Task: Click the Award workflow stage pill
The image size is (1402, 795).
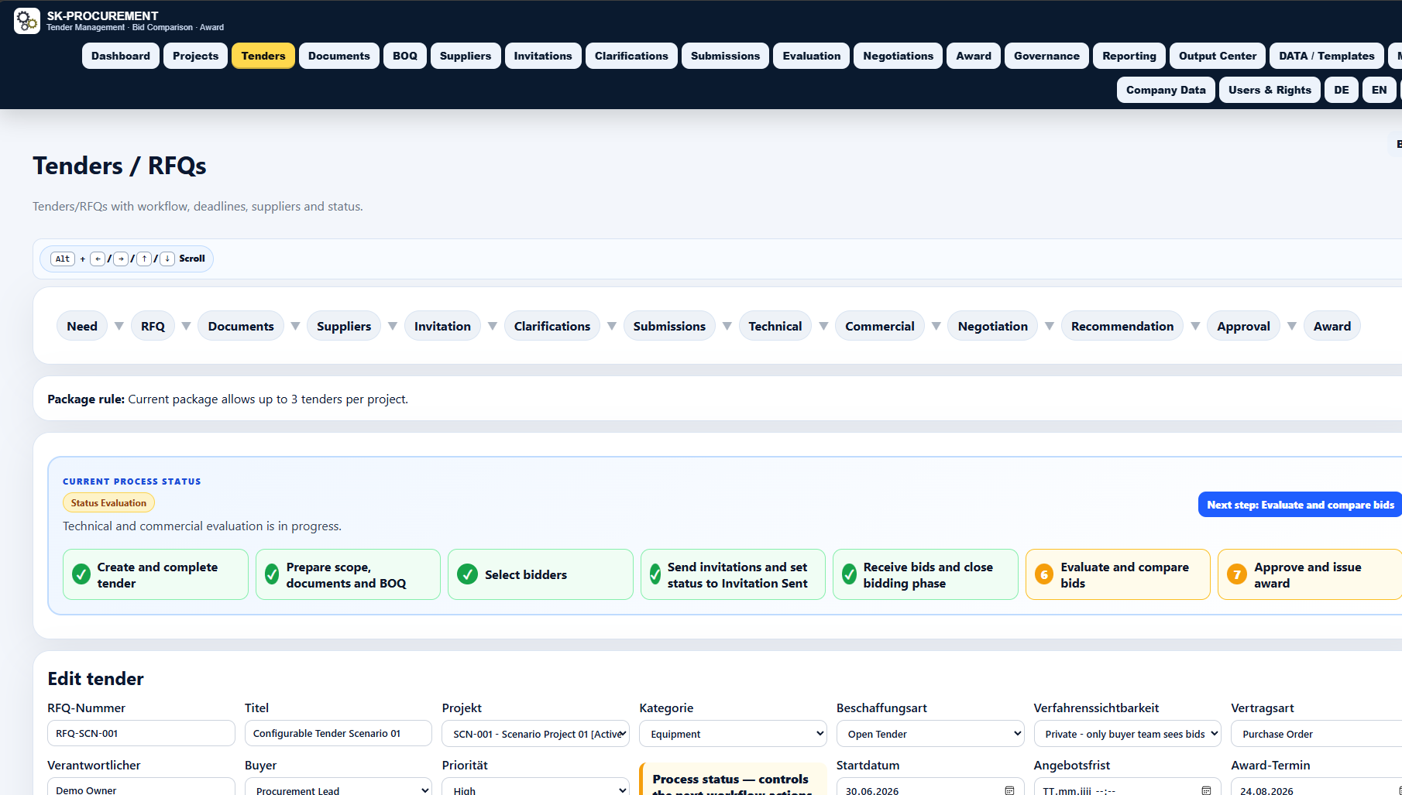Action: tap(1332, 326)
